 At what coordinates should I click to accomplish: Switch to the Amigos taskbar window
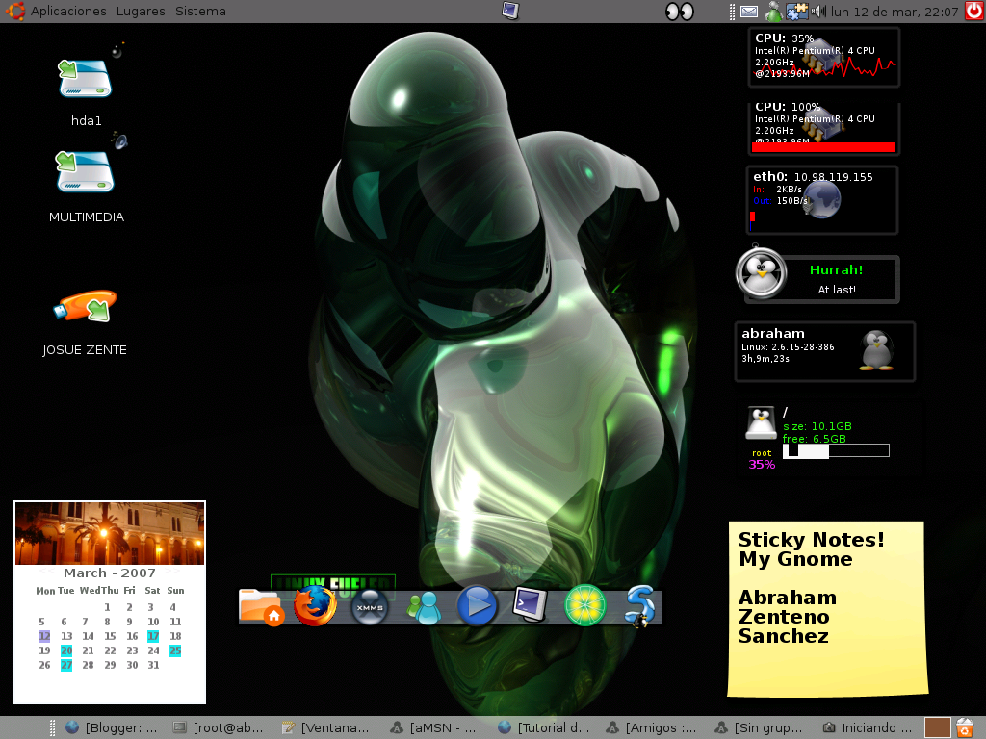(x=651, y=727)
